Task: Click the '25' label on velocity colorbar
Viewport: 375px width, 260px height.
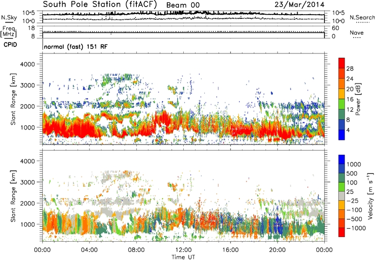Action: click(x=350, y=192)
